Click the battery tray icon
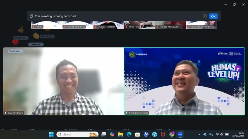The width and height of the screenshot is (248, 139). click(x=227, y=134)
